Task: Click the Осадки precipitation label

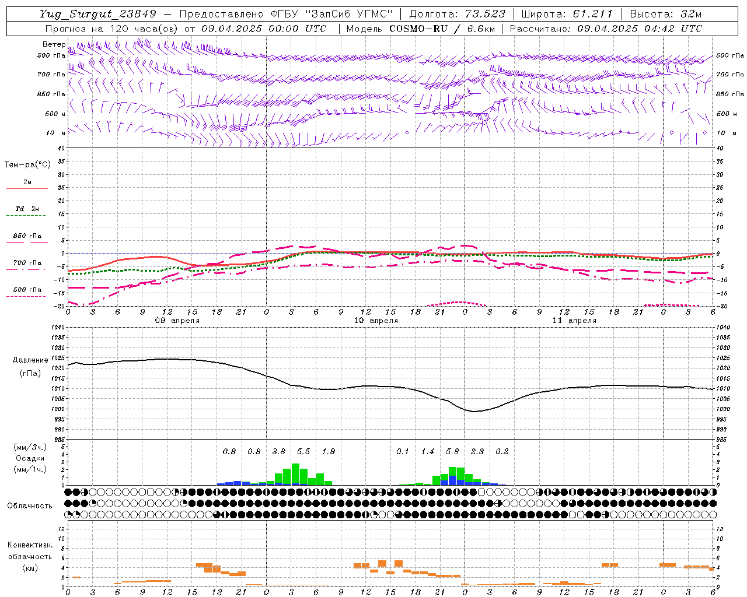Action: pos(30,458)
